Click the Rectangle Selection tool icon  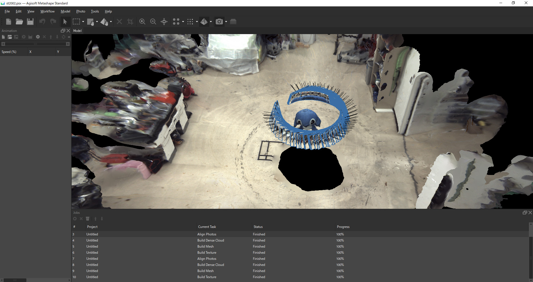(x=76, y=22)
